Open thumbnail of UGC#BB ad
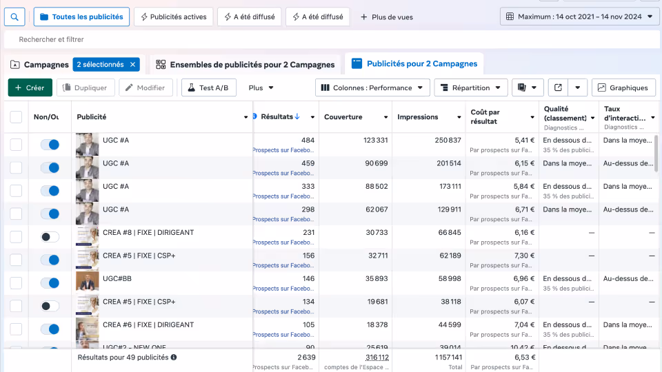The width and height of the screenshot is (662, 372). pos(88,283)
